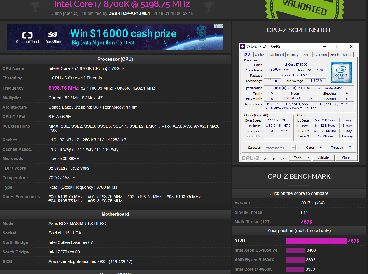Switch to the CPU tab in CPU-Z
The height and width of the screenshot is (274, 368).
click(247, 55)
